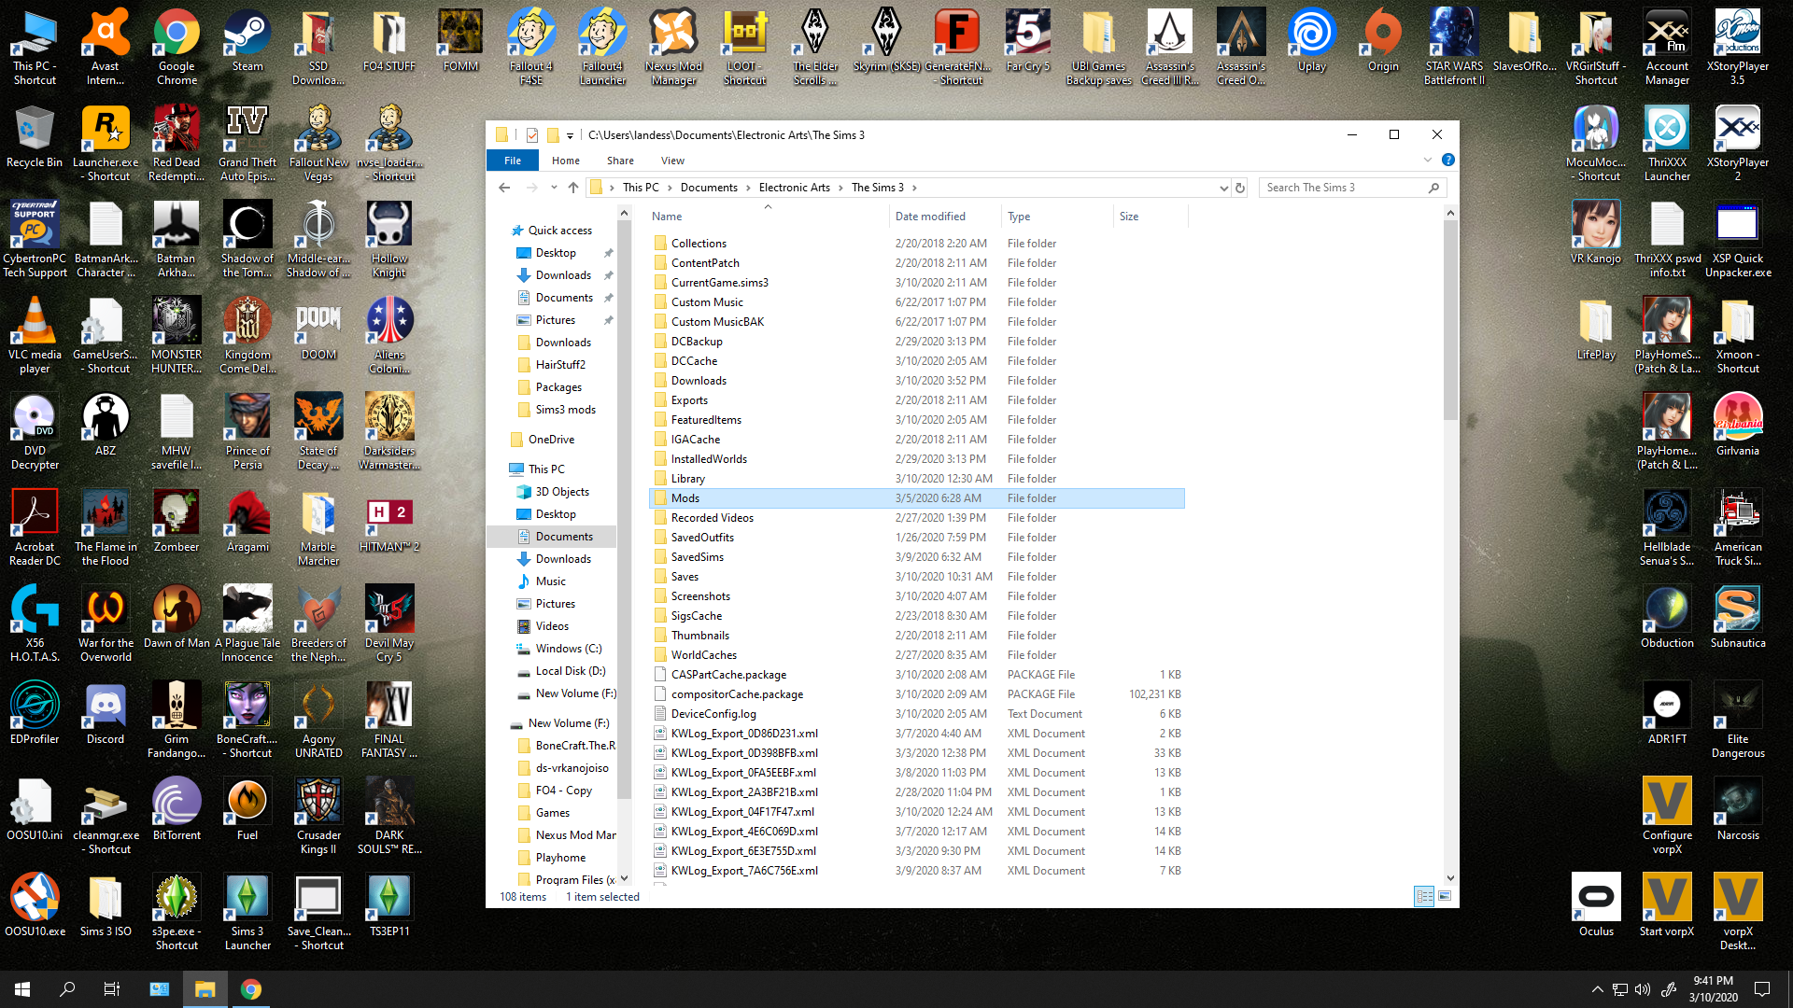Open HITMAN 2 desktop shortcut
The height and width of the screenshot is (1008, 1793).
pyautogui.click(x=389, y=523)
